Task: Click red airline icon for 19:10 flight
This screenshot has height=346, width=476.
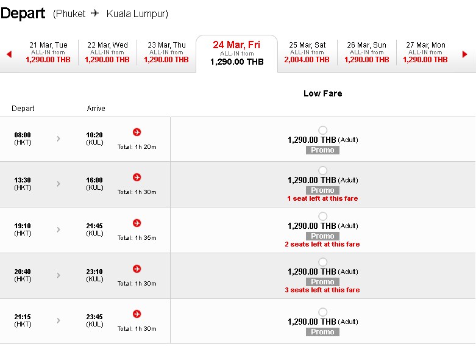Action: tap(137, 223)
